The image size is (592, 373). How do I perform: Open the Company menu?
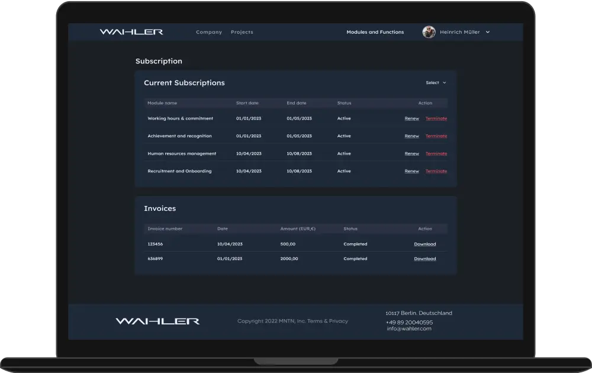[209, 32]
